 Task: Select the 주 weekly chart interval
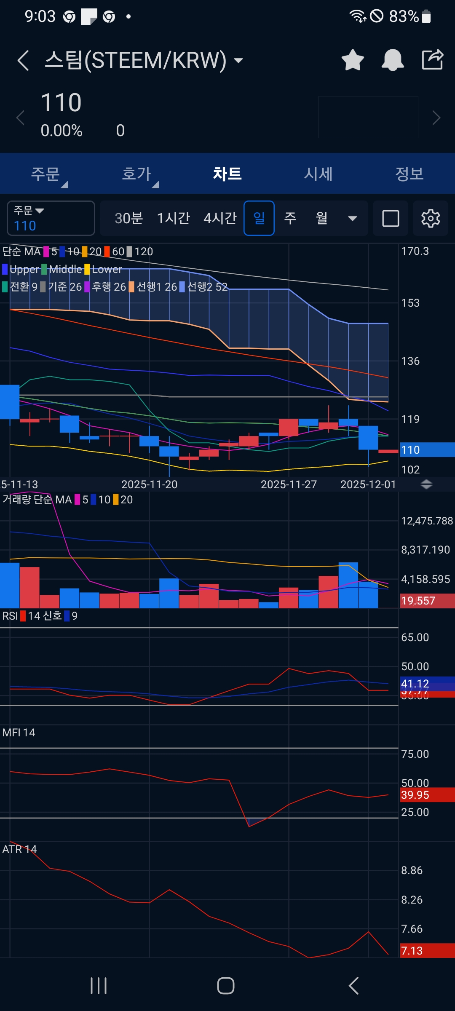click(290, 218)
